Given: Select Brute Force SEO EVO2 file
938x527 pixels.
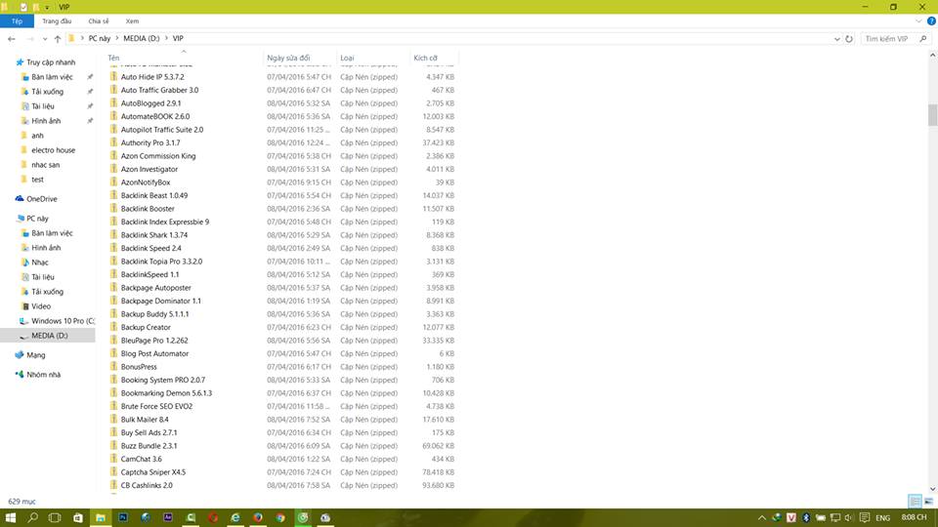Looking at the screenshot, I should [x=156, y=406].
